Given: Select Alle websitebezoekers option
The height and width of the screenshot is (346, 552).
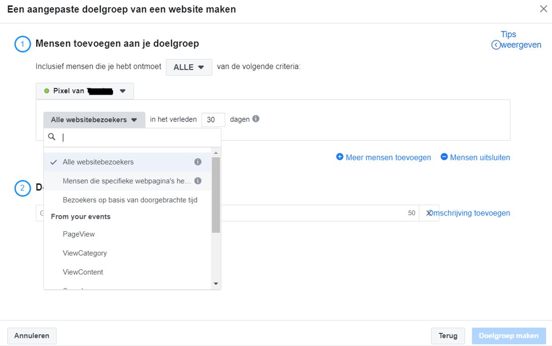Looking at the screenshot, I should tap(127, 162).
